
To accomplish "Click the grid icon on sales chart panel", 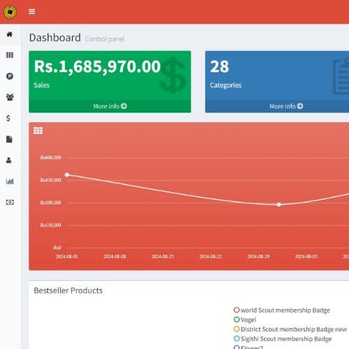I will 38,131.
